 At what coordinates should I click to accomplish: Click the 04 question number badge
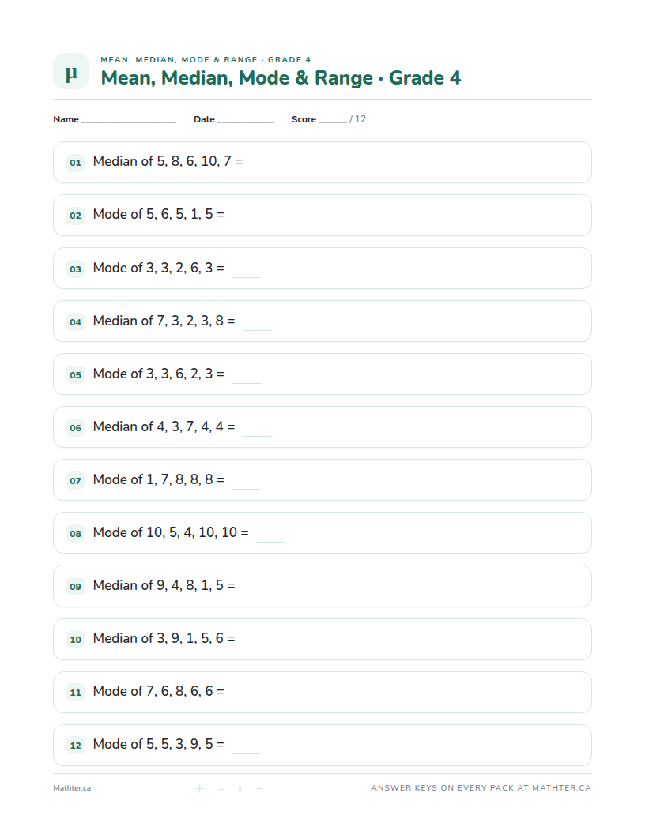76,321
